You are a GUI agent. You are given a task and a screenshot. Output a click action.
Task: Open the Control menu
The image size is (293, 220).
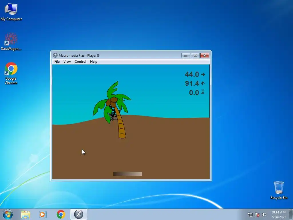coord(80,62)
